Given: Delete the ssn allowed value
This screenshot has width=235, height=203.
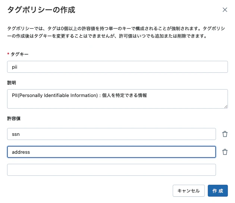Looking at the screenshot, I should [225, 134].
